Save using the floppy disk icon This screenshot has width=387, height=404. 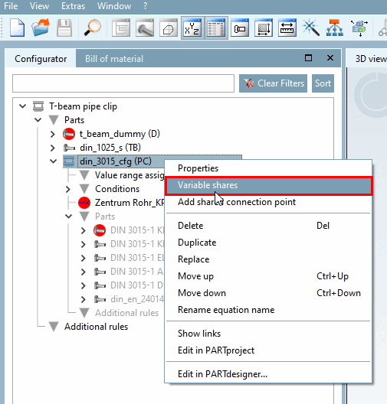coord(64,28)
